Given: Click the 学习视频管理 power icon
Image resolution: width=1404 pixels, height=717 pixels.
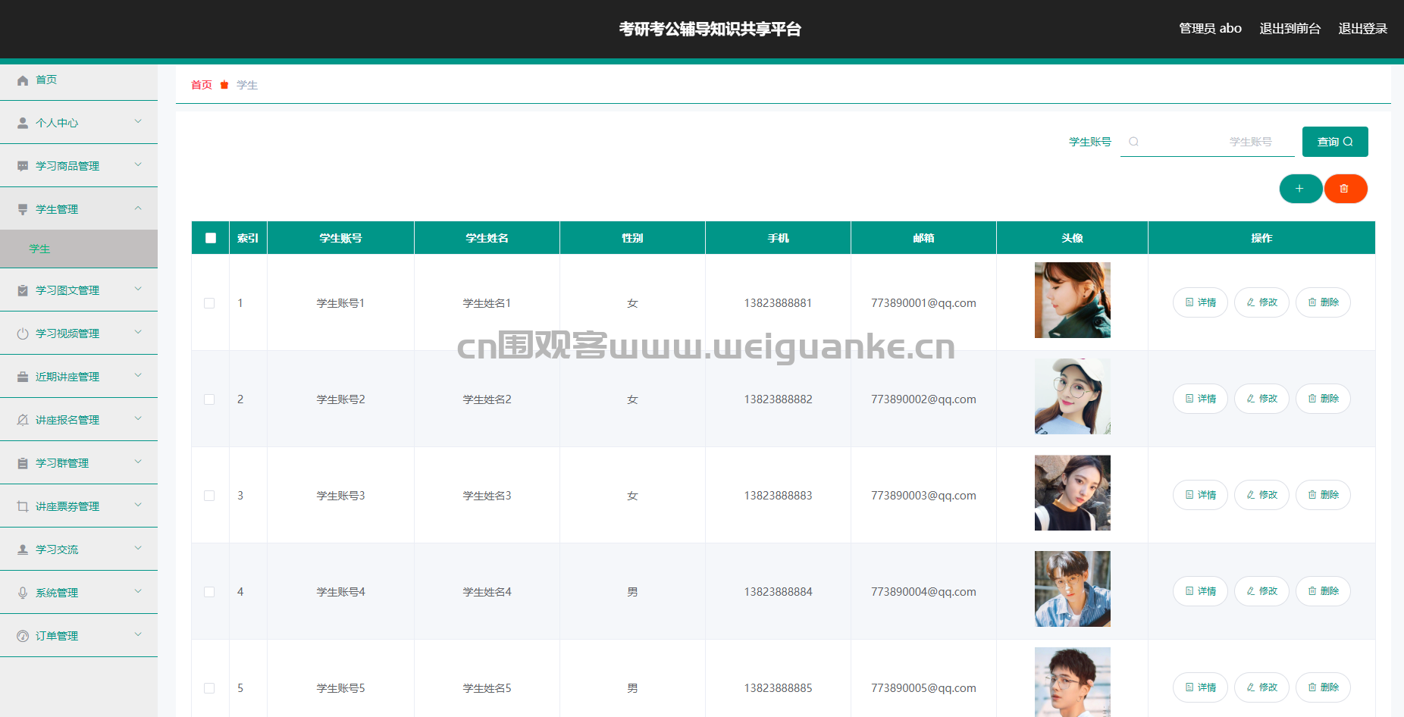Looking at the screenshot, I should [x=23, y=333].
